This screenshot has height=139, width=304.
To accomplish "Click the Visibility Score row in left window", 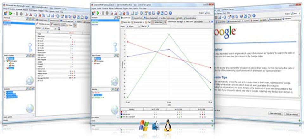I will click(x=62, y=71).
